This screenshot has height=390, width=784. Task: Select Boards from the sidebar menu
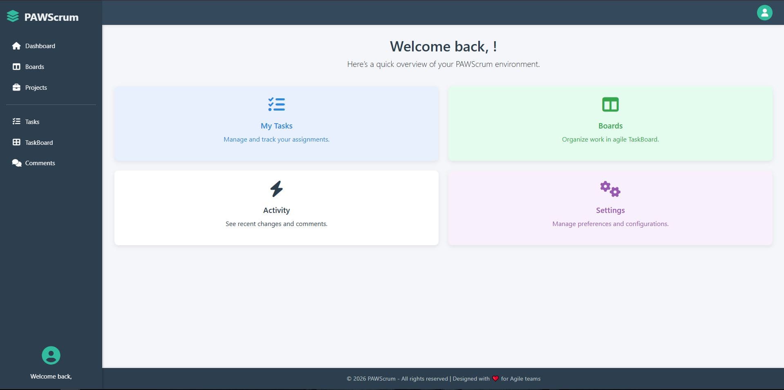[35, 66]
